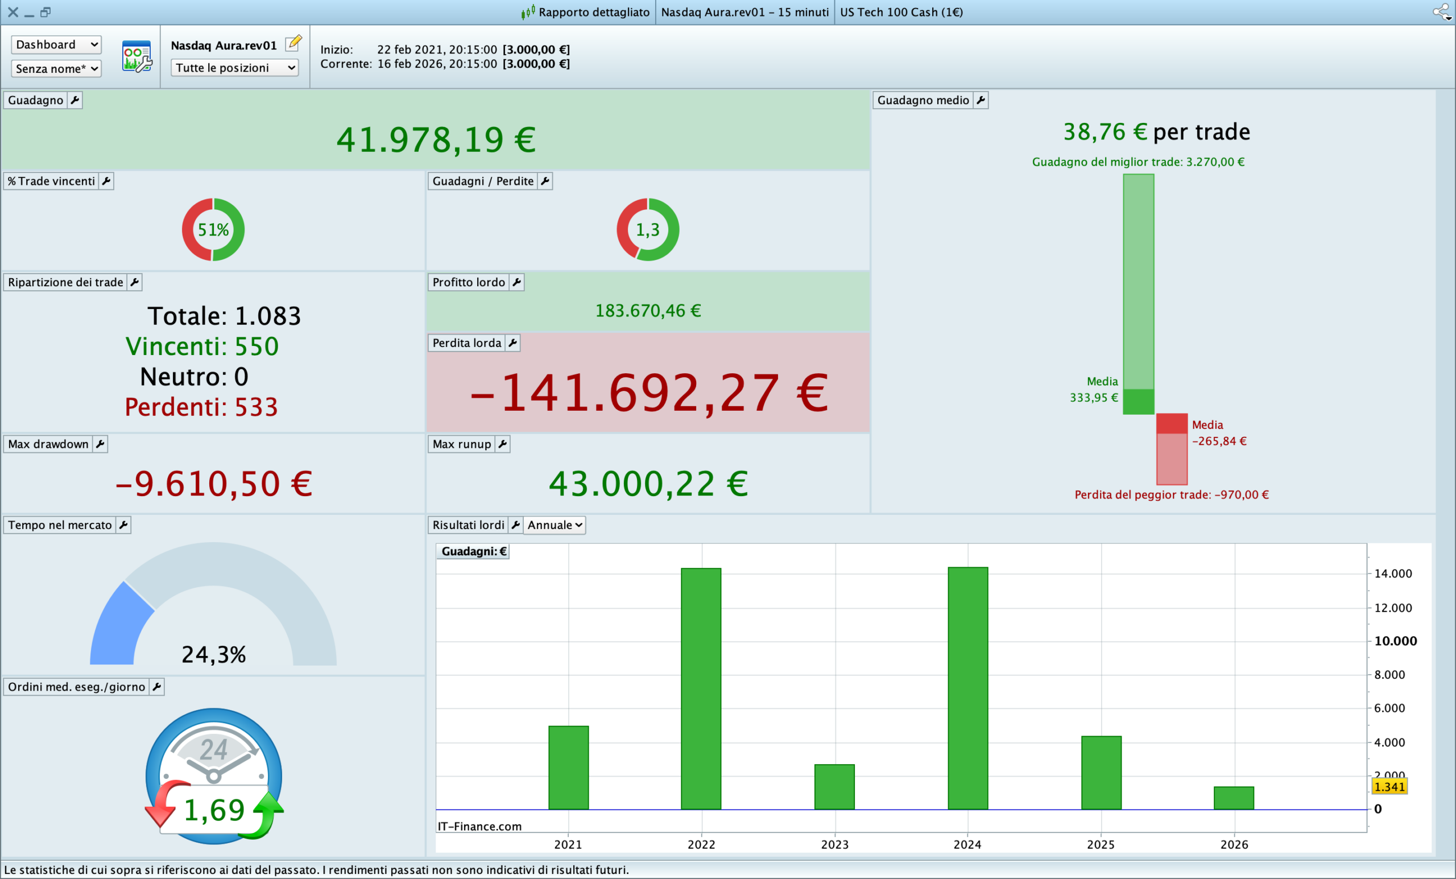Click wrench icon for Tempo nel mercato
This screenshot has height=879, width=1456.
point(123,525)
